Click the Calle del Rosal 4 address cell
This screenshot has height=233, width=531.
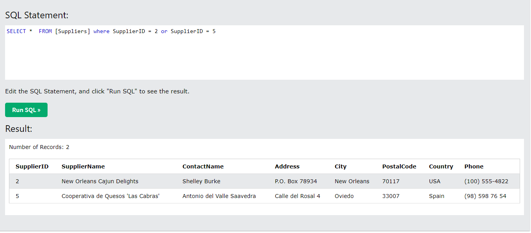click(x=297, y=196)
